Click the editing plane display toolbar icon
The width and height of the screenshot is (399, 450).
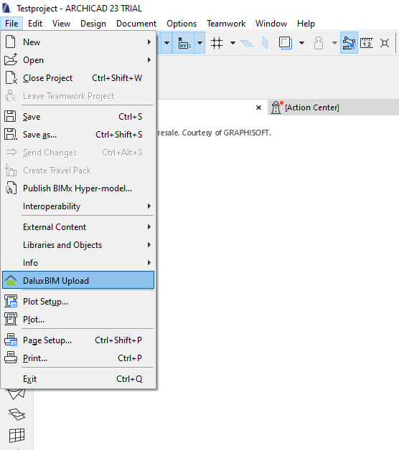tap(247, 43)
